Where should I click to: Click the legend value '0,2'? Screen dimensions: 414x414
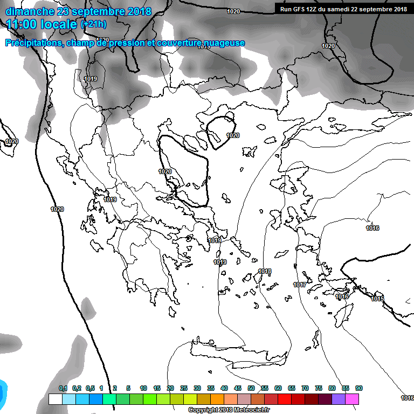(77, 388)
